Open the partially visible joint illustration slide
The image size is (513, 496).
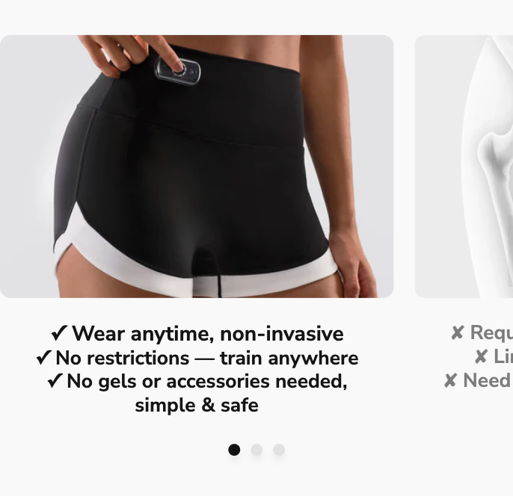pyautogui.click(x=464, y=167)
